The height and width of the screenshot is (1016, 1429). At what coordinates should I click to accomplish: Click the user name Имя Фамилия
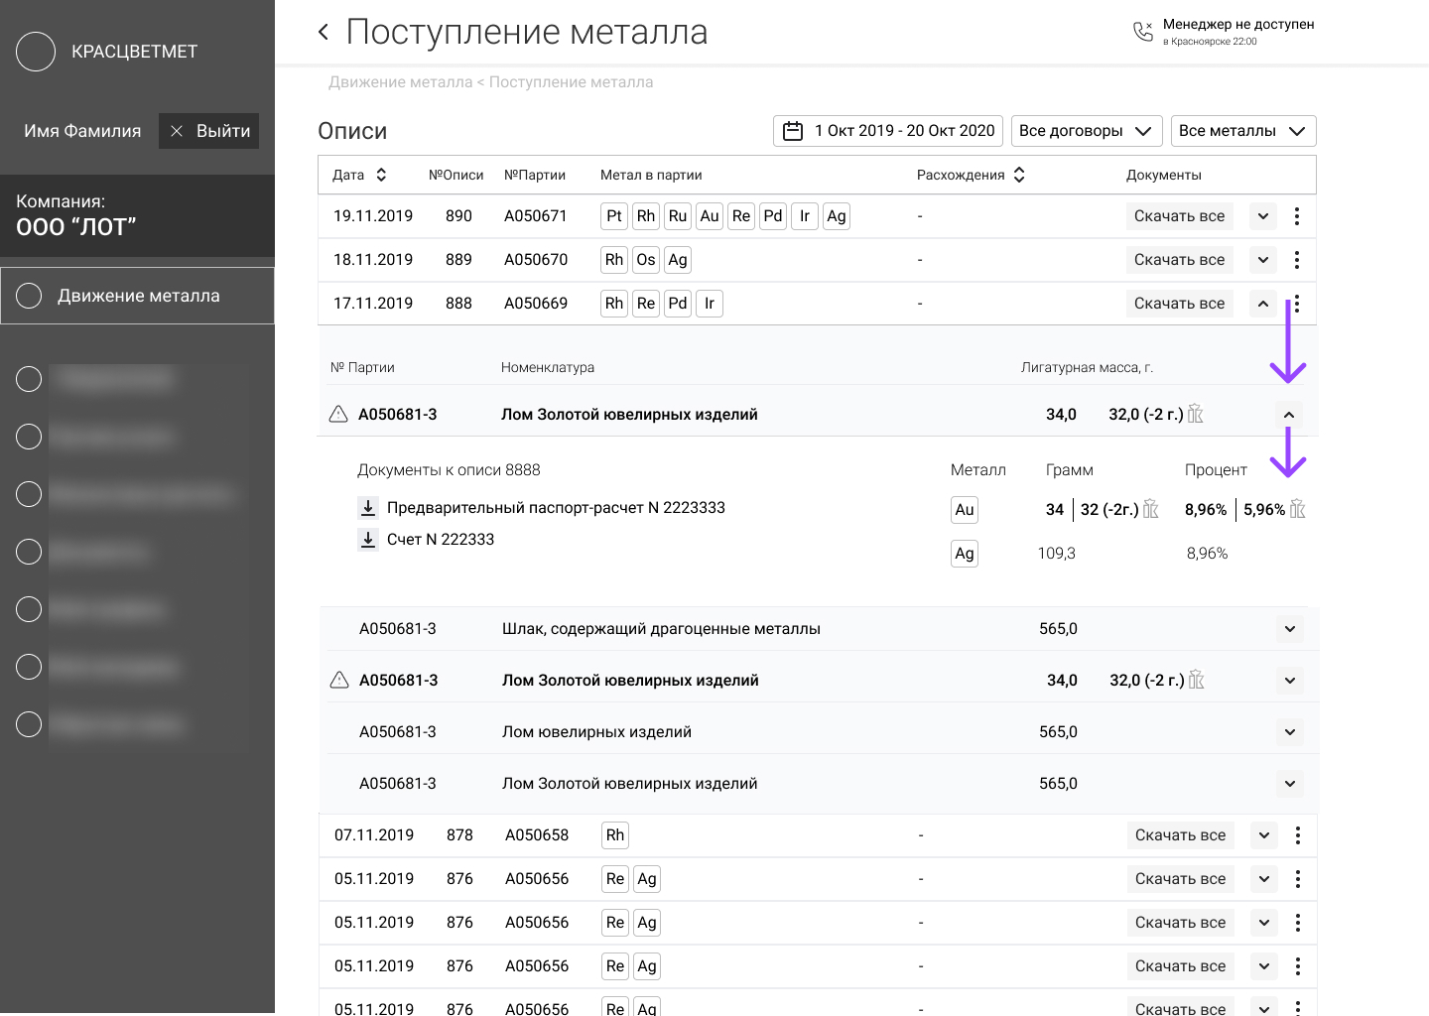point(82,131)
